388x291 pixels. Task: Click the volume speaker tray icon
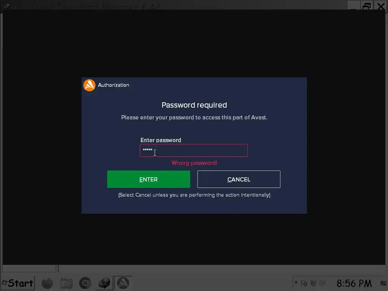click(322, 283)
